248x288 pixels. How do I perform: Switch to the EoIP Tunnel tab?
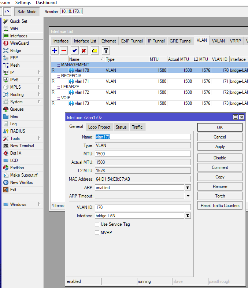pyautogui.click(x=132, y=41)
